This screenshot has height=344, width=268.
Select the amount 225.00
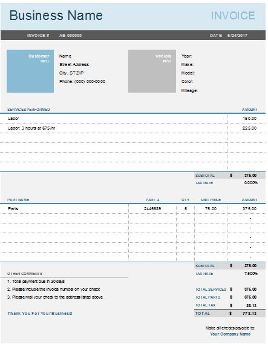[x=249, y=128]
